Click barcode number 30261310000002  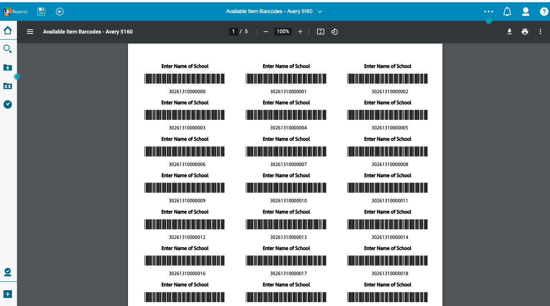[x=390, y=92]
